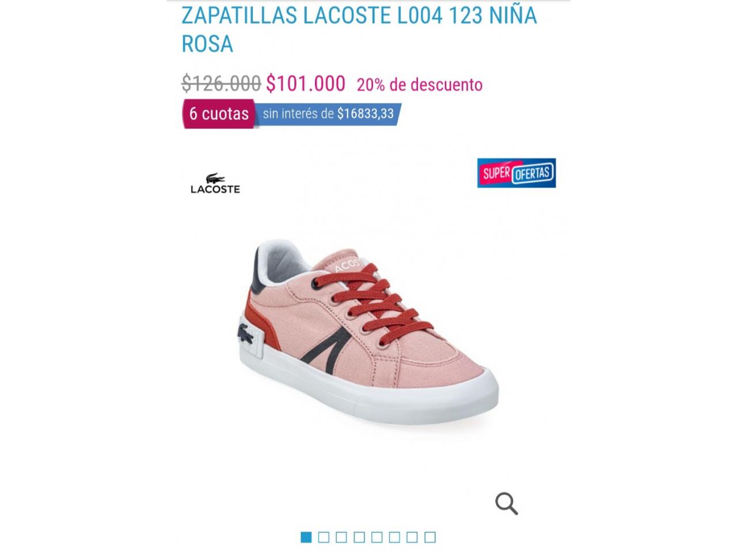The height and width of the screenshot is (553, 737).
Task: Click the Super Ofertas badge
Action: [516, 173]
